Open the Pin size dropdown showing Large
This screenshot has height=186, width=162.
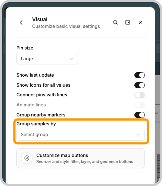click(x=47, y=59)
